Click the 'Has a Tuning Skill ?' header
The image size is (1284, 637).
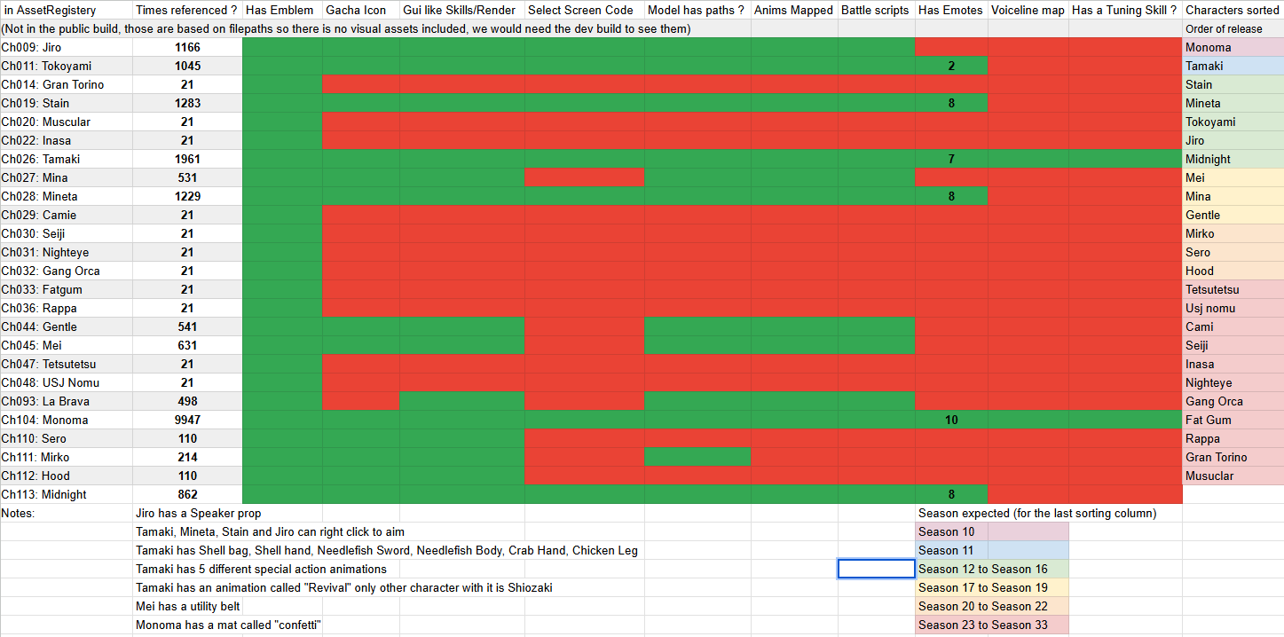coord(1125,10)
